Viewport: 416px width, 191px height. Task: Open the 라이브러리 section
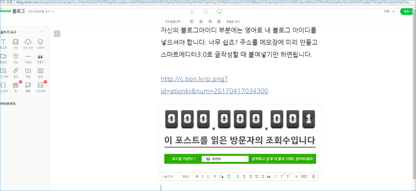[x=8, y=104]
